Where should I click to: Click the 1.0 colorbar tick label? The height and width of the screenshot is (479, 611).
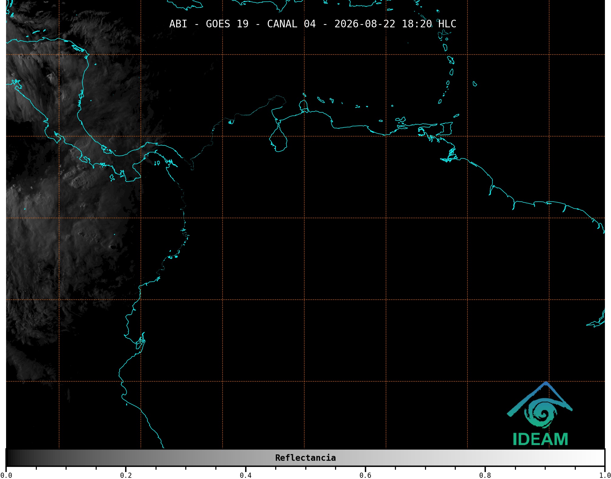tap(605, 475)
